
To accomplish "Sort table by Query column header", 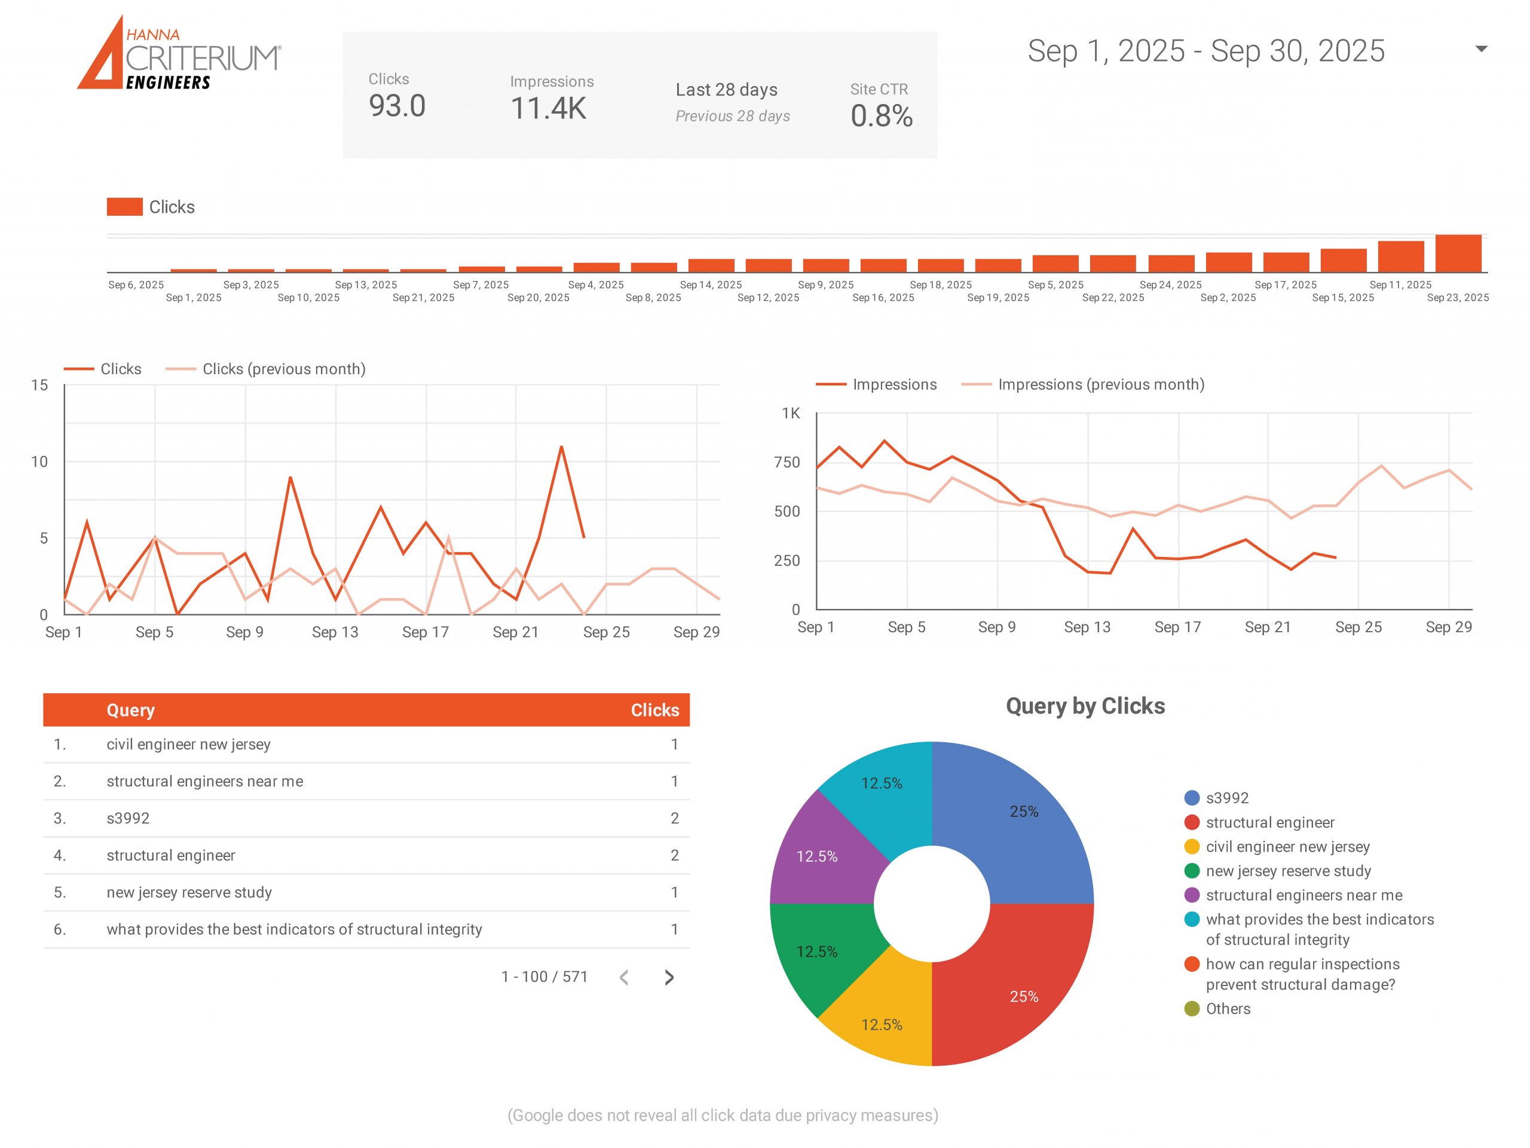I will point(130,710).
